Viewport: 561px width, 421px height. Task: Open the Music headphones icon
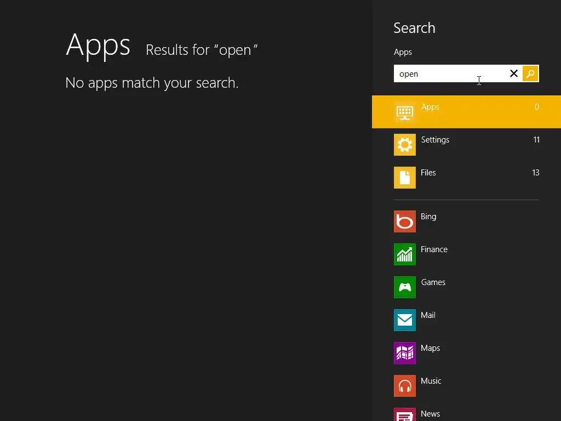tap(405, 386)
